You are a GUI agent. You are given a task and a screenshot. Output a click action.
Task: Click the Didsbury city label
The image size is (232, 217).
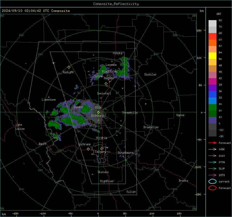pyautogui.click(x=97, y=116)
